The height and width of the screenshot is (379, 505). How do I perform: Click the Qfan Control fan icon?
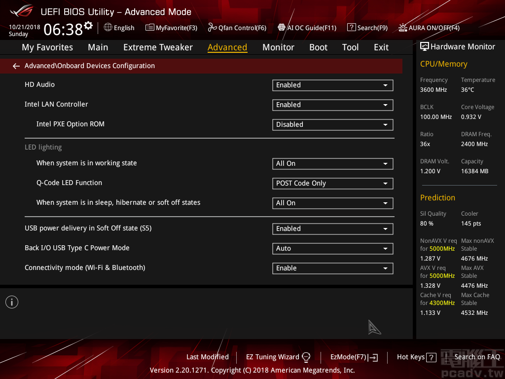click(212, 28)
